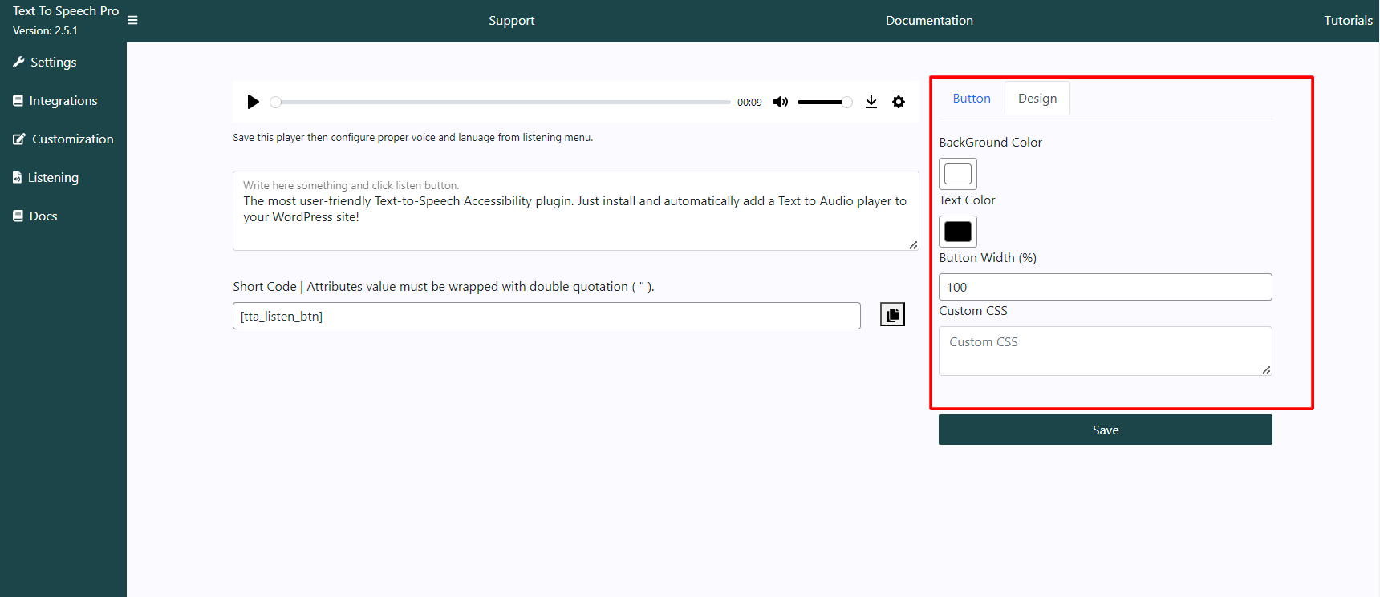
Task: Mute the audio with the speaker icon
Action: (x=780, y=102)
